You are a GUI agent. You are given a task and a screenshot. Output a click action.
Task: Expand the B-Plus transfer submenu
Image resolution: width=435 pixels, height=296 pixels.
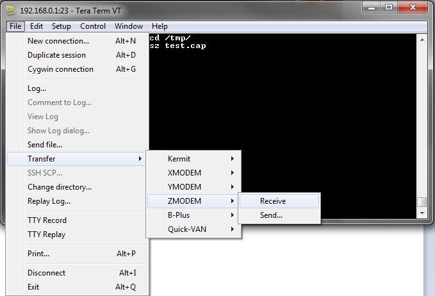click(x=193, y=215)
